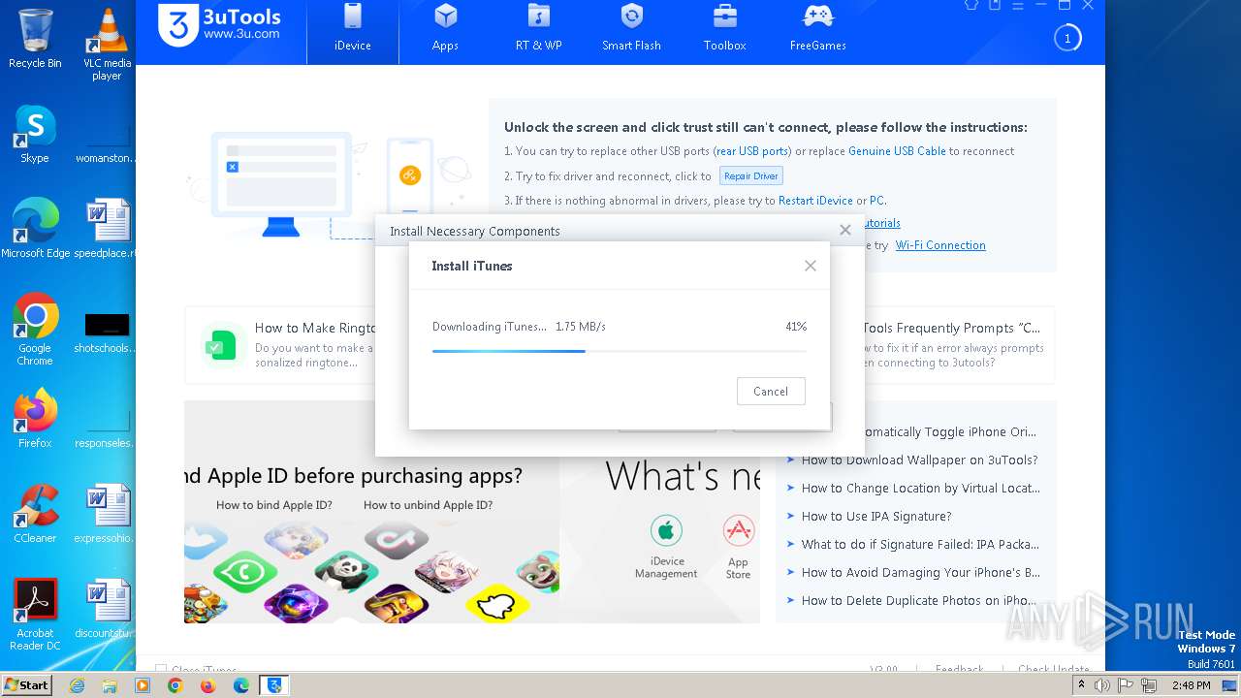Viewport: 1241px width, 698px height.
Task: Close the Install Necessary Components dialog
Action: point(845,230)
